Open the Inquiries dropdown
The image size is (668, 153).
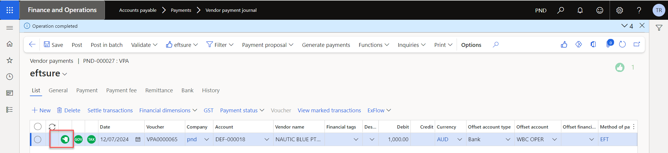pyautogui.click(x=411, y=45)
